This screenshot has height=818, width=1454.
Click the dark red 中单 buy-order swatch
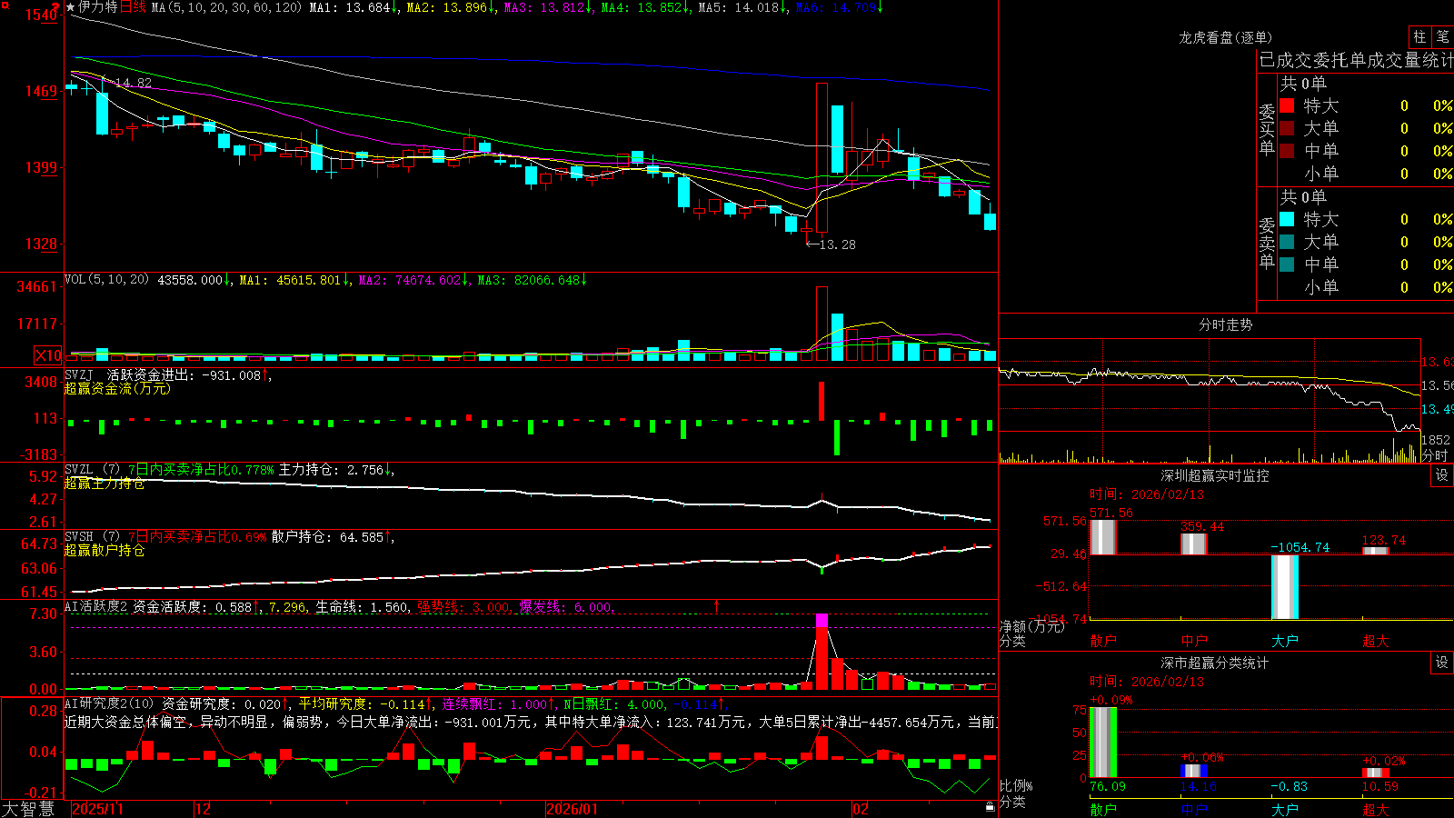[1287, 151]
